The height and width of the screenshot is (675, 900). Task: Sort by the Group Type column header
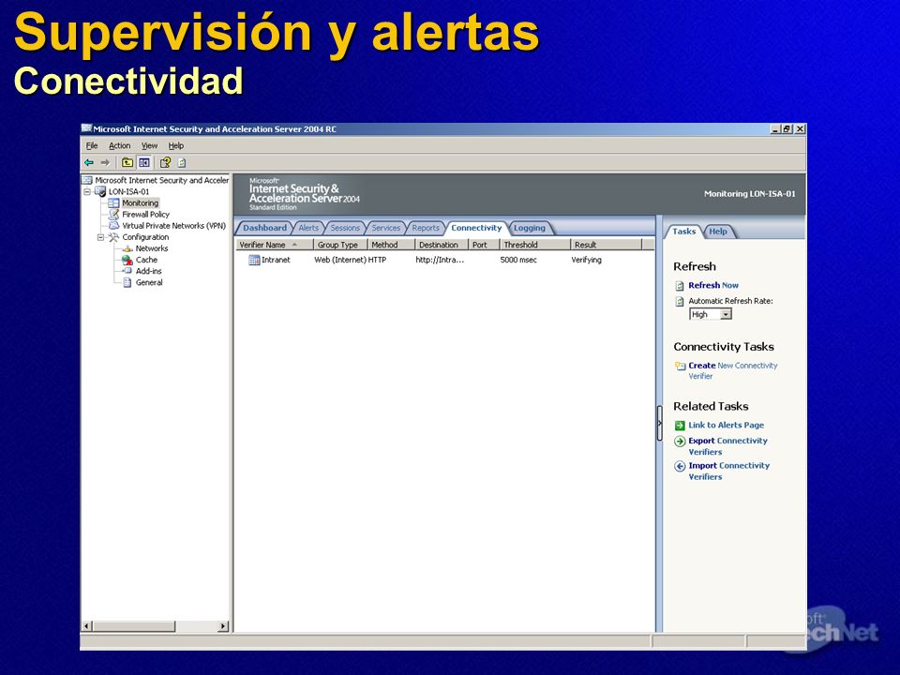340,245
